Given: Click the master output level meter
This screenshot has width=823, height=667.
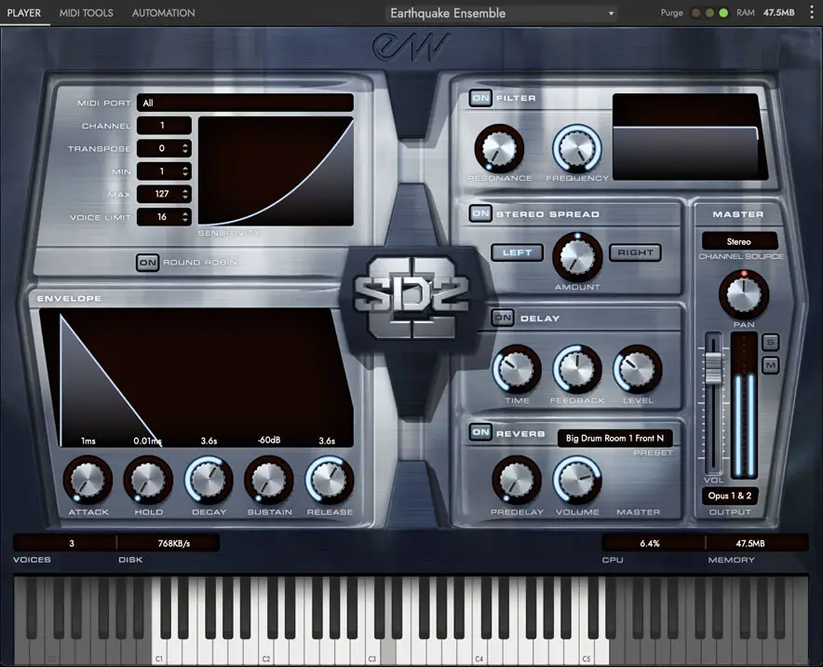Looking at the screenshot, I should (744, 405).
